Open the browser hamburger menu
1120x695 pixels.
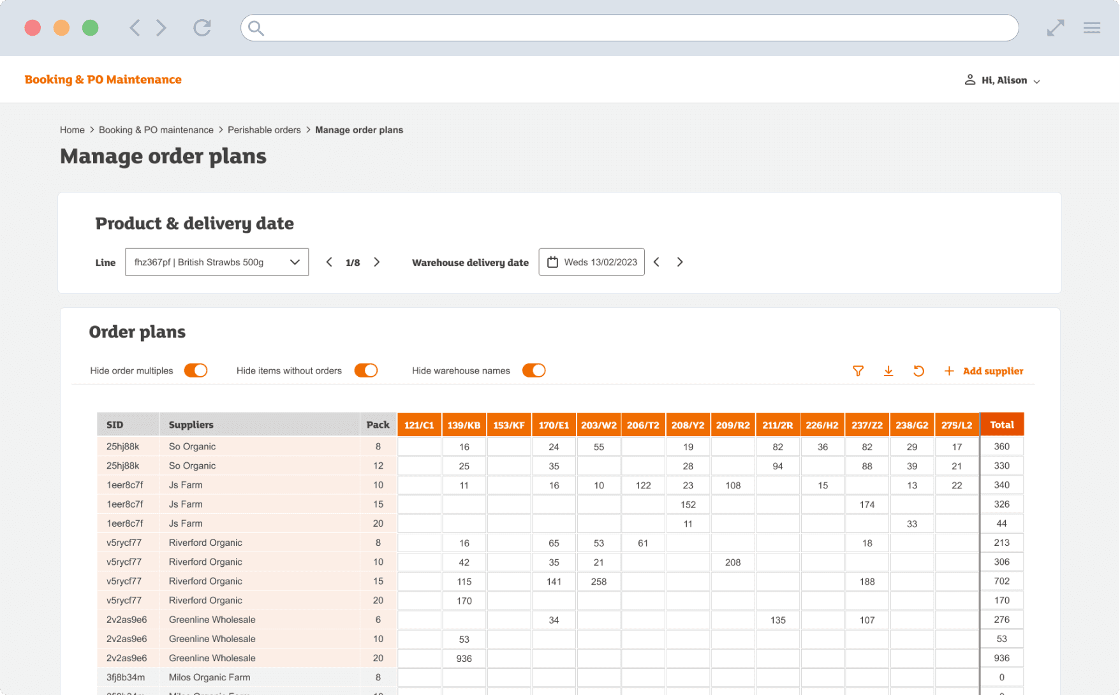[1092, 28]
